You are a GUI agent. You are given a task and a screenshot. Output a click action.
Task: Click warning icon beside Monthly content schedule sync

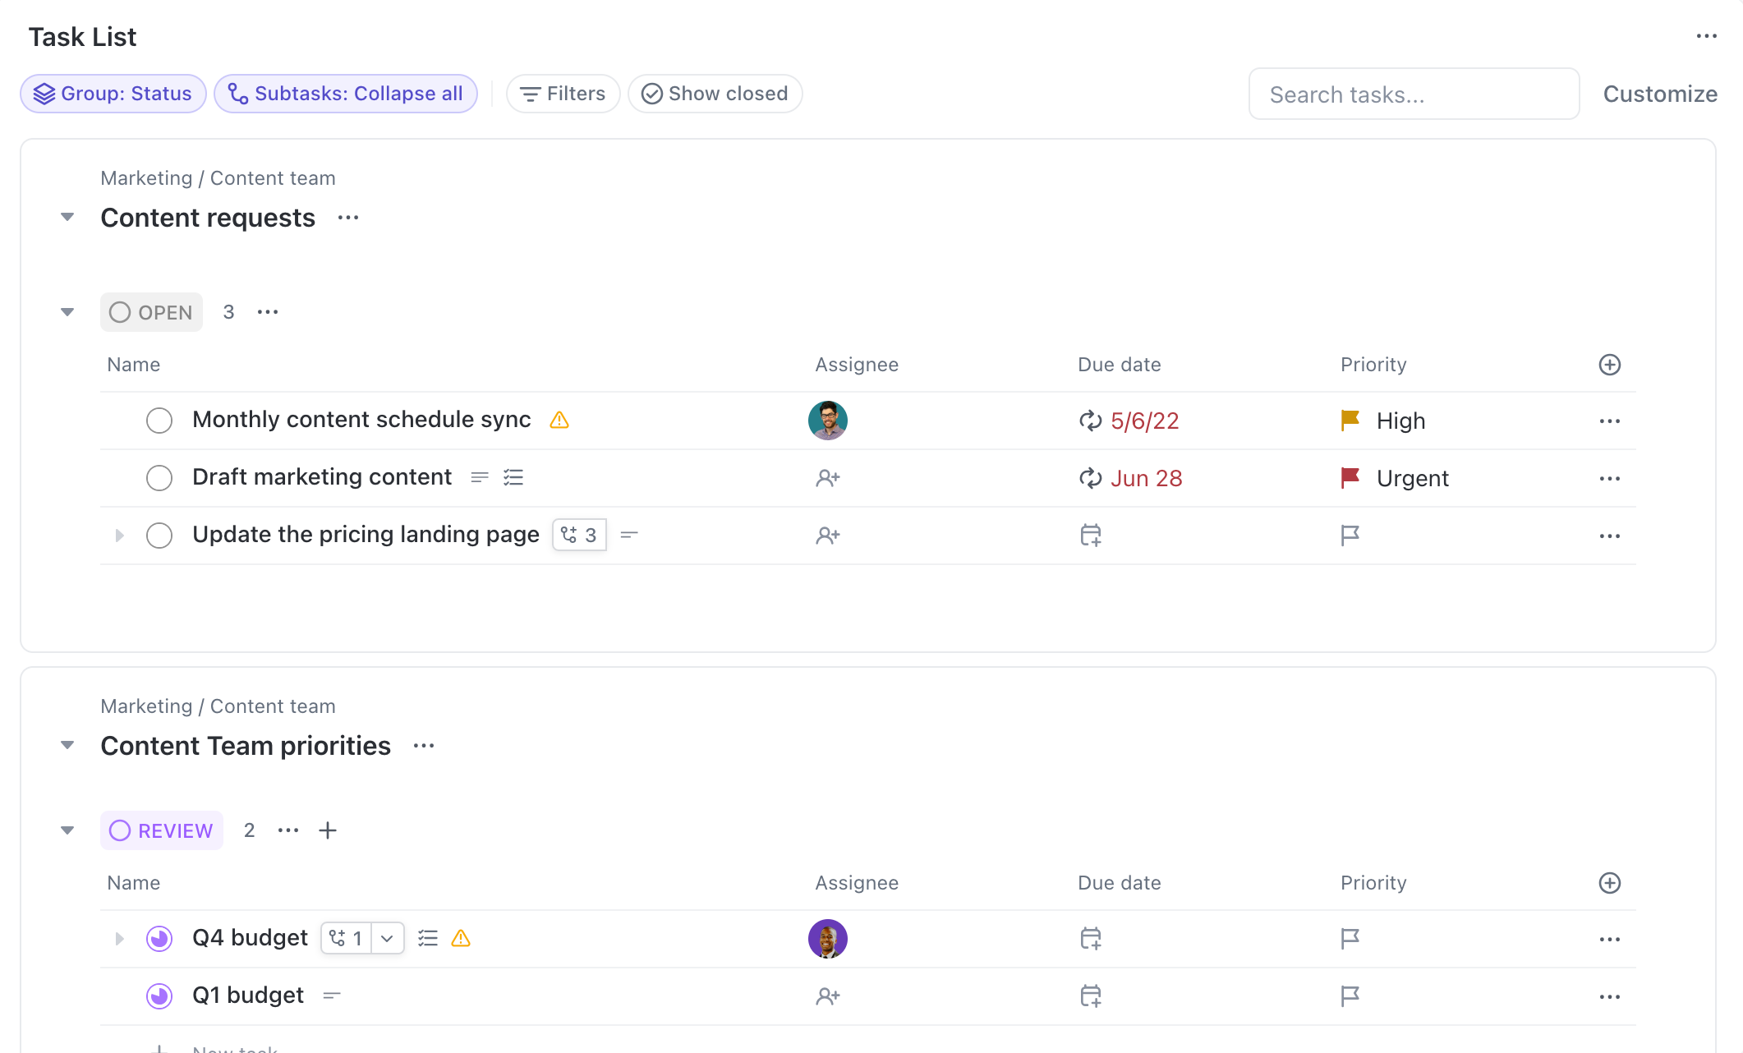pyautogui.click(x=559, y=421)
